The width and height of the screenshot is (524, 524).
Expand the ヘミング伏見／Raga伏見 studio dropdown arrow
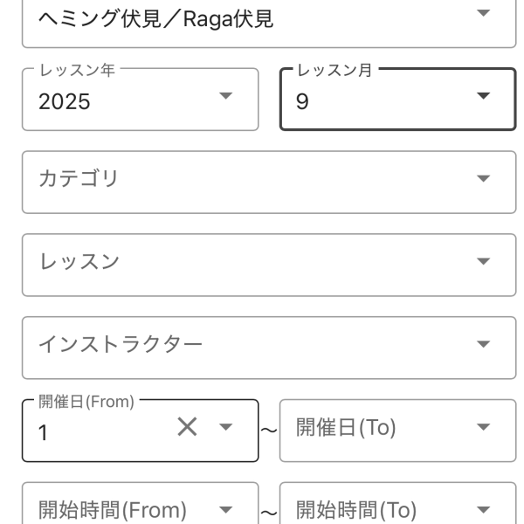pos(483,13)
